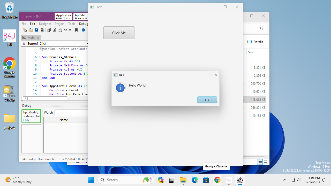
Task: Click the New file icon in B4J toolbar
Action: click(x=25, y=30)
